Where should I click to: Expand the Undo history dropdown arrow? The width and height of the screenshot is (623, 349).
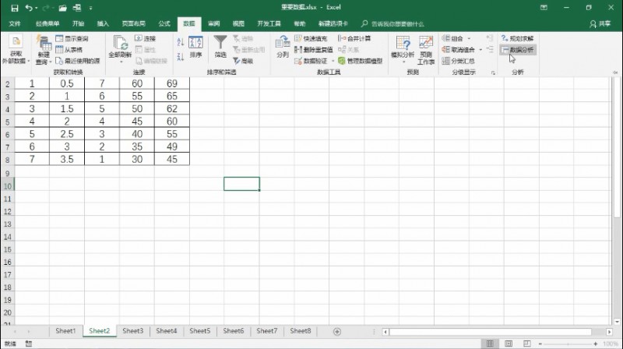36,8
